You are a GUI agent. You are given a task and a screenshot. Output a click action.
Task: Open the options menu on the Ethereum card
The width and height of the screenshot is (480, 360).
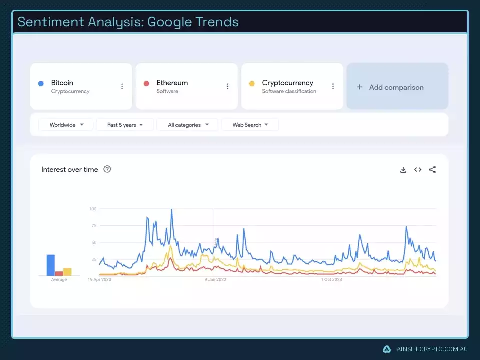pos(227,86)
